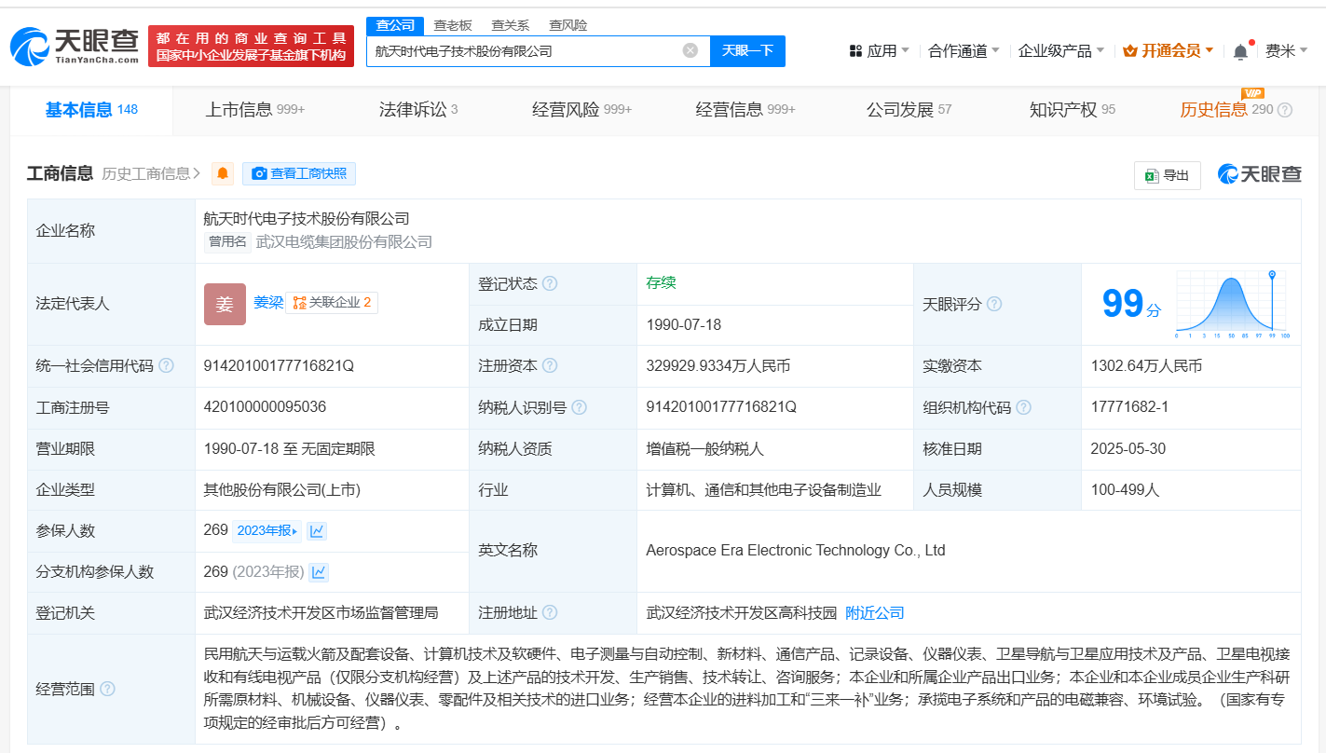1326x753 pixels.
Task: Click the trend chart icon beside 参保人数
Action: [317, 531]
